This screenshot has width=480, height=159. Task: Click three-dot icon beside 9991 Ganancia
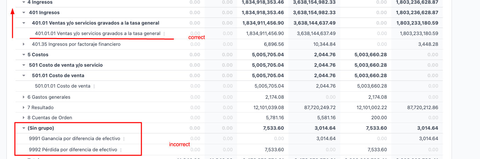point(124,139)
